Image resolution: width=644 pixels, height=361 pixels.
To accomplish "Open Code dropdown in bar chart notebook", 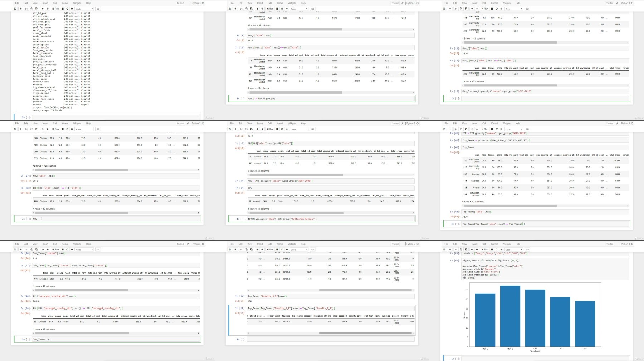I will coord(514,249).
